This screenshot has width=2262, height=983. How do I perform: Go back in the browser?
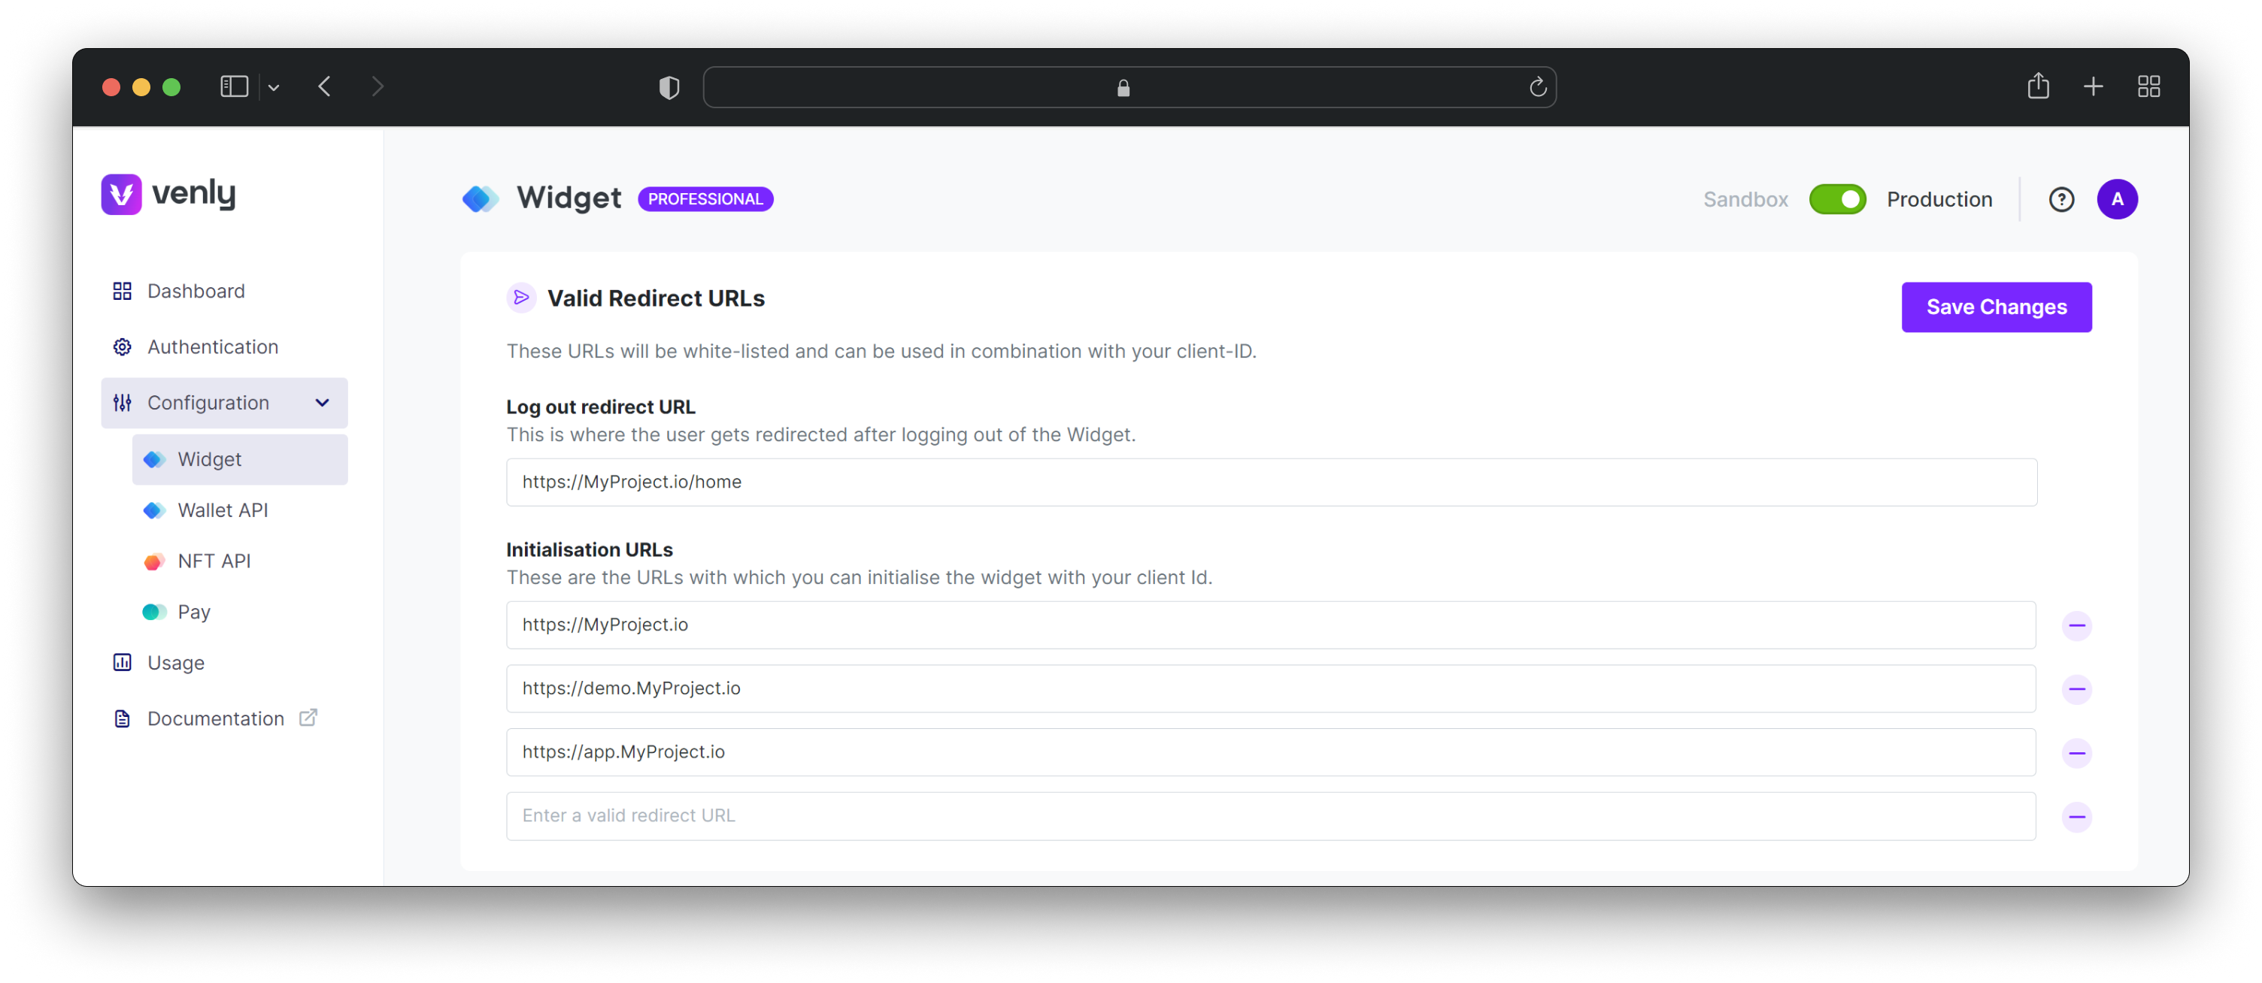[x=325, y=87]
